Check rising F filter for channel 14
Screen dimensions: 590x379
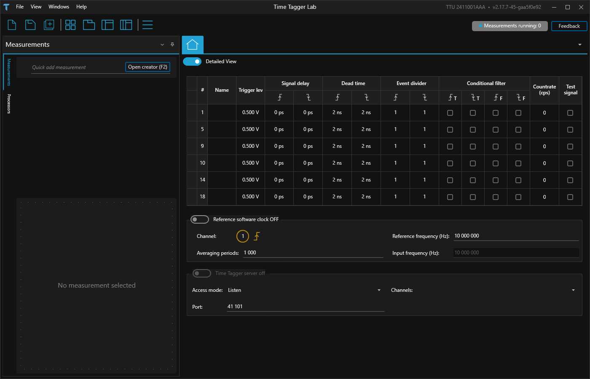(x=496, y=180)
